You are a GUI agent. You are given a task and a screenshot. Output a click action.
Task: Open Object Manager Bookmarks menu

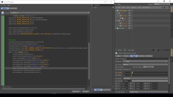(146, 8)
